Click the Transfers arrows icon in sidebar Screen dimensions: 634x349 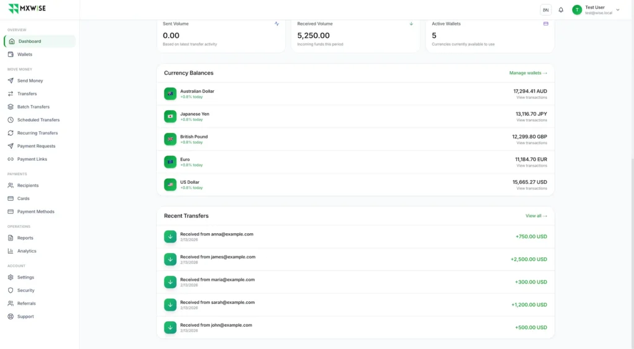point(11,93)
